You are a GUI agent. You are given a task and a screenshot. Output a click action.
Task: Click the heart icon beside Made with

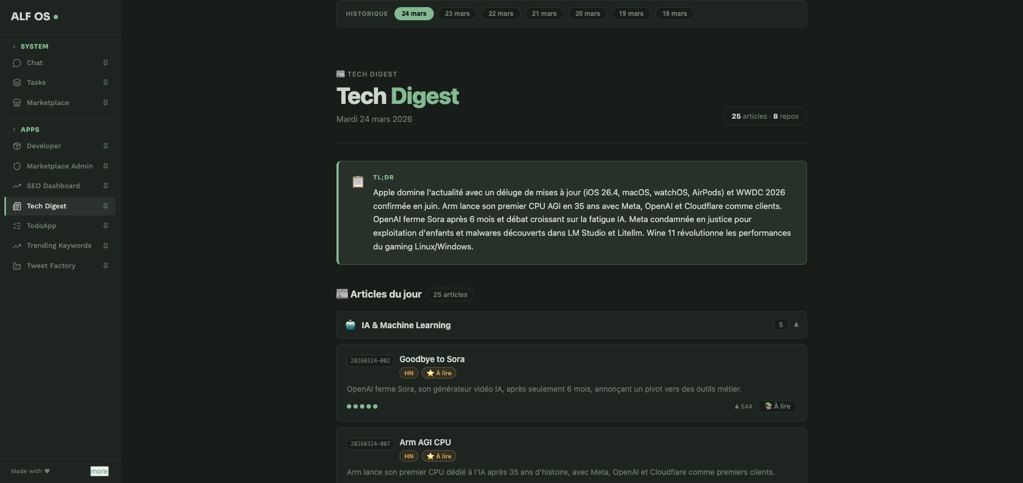pos(47,471)
